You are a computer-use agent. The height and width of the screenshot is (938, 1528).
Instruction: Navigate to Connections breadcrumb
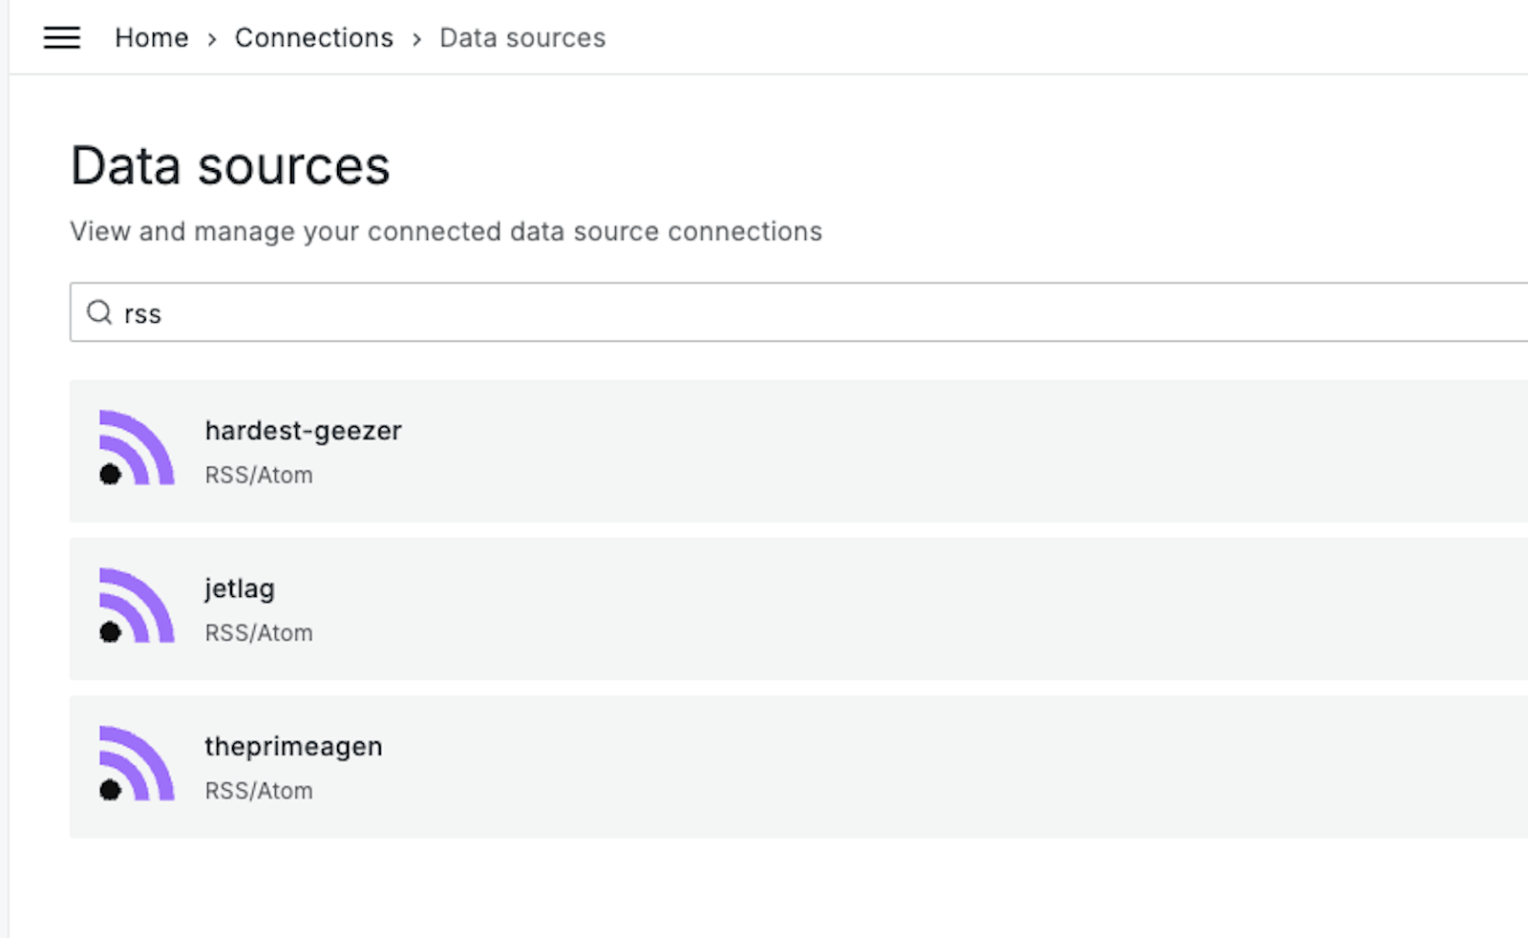[313, 38]
